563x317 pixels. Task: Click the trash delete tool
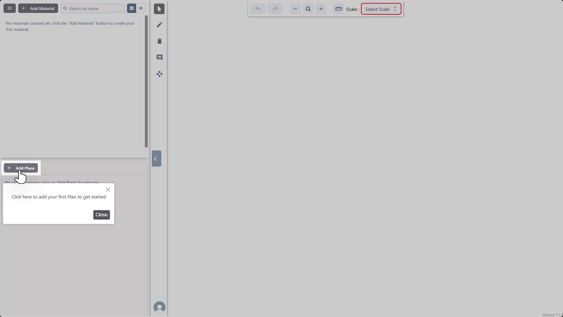point(160,41)
